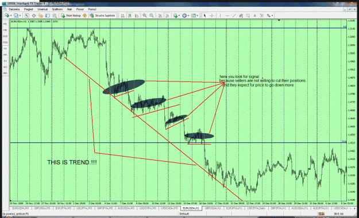
Task: Select the Arrows objects tool
Action: [269, 15]
